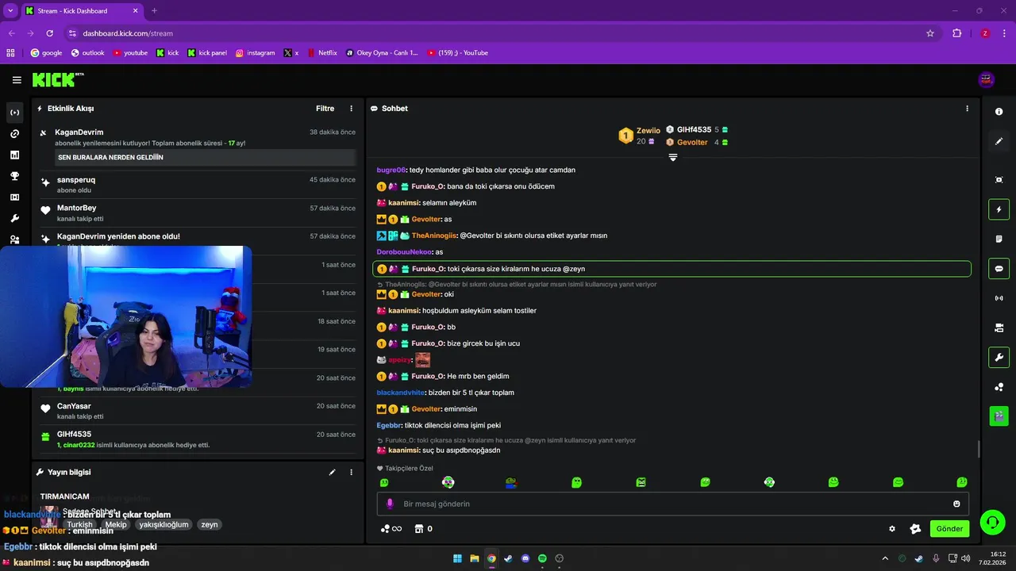Click Zewiio in the gifter leaderboard
The height and width of the screenshot is (571, 1016).
648,130
